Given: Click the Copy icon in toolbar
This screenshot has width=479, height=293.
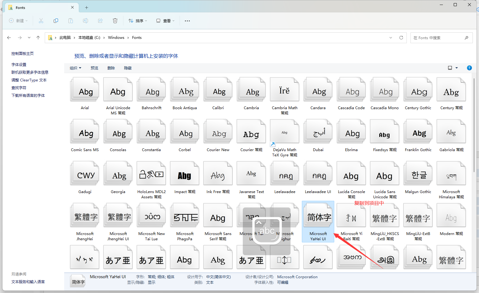Looking at the screenshot, I should click(56, 21).
